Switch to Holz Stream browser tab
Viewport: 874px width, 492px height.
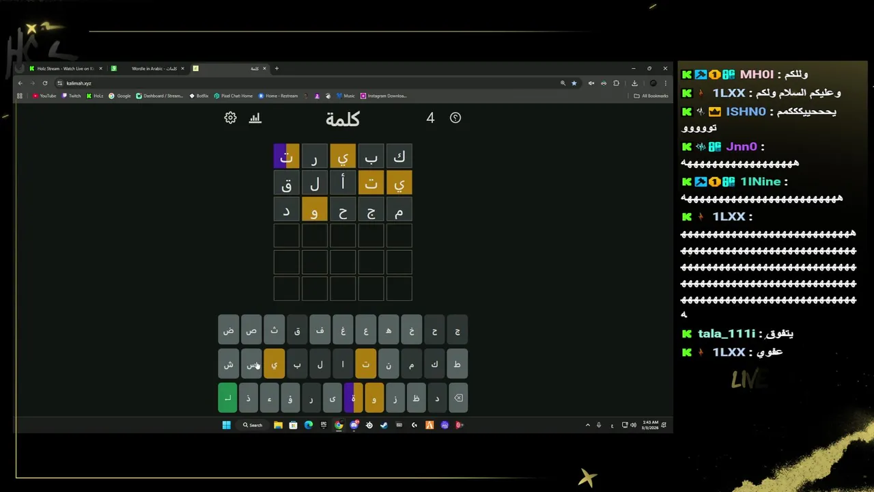66,68
